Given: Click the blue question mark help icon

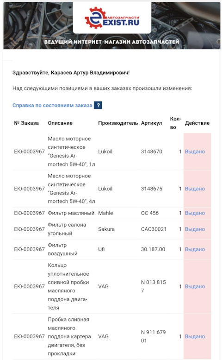Looking at the screenshot, I should (x=98, y=105).
